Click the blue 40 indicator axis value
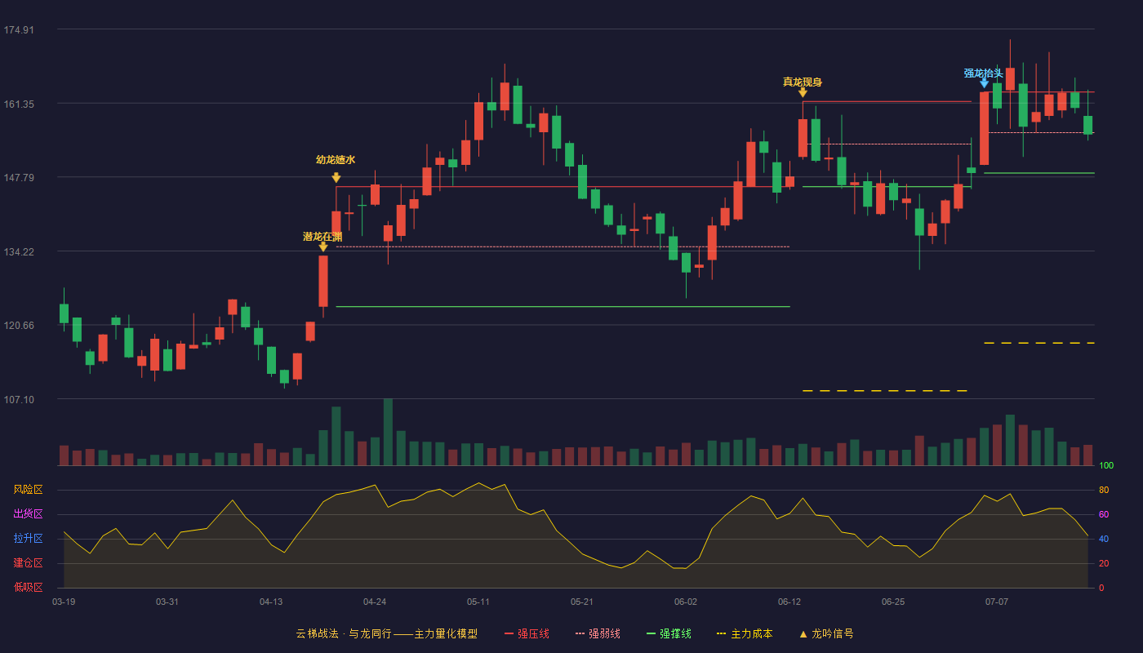The height and width of the screenshot is (653, 1143). [x=1104, y=539]
